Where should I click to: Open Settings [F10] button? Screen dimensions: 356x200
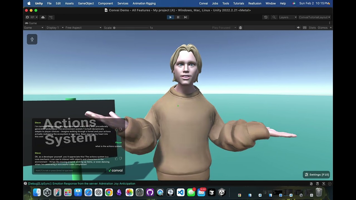(x=317, y=175)
